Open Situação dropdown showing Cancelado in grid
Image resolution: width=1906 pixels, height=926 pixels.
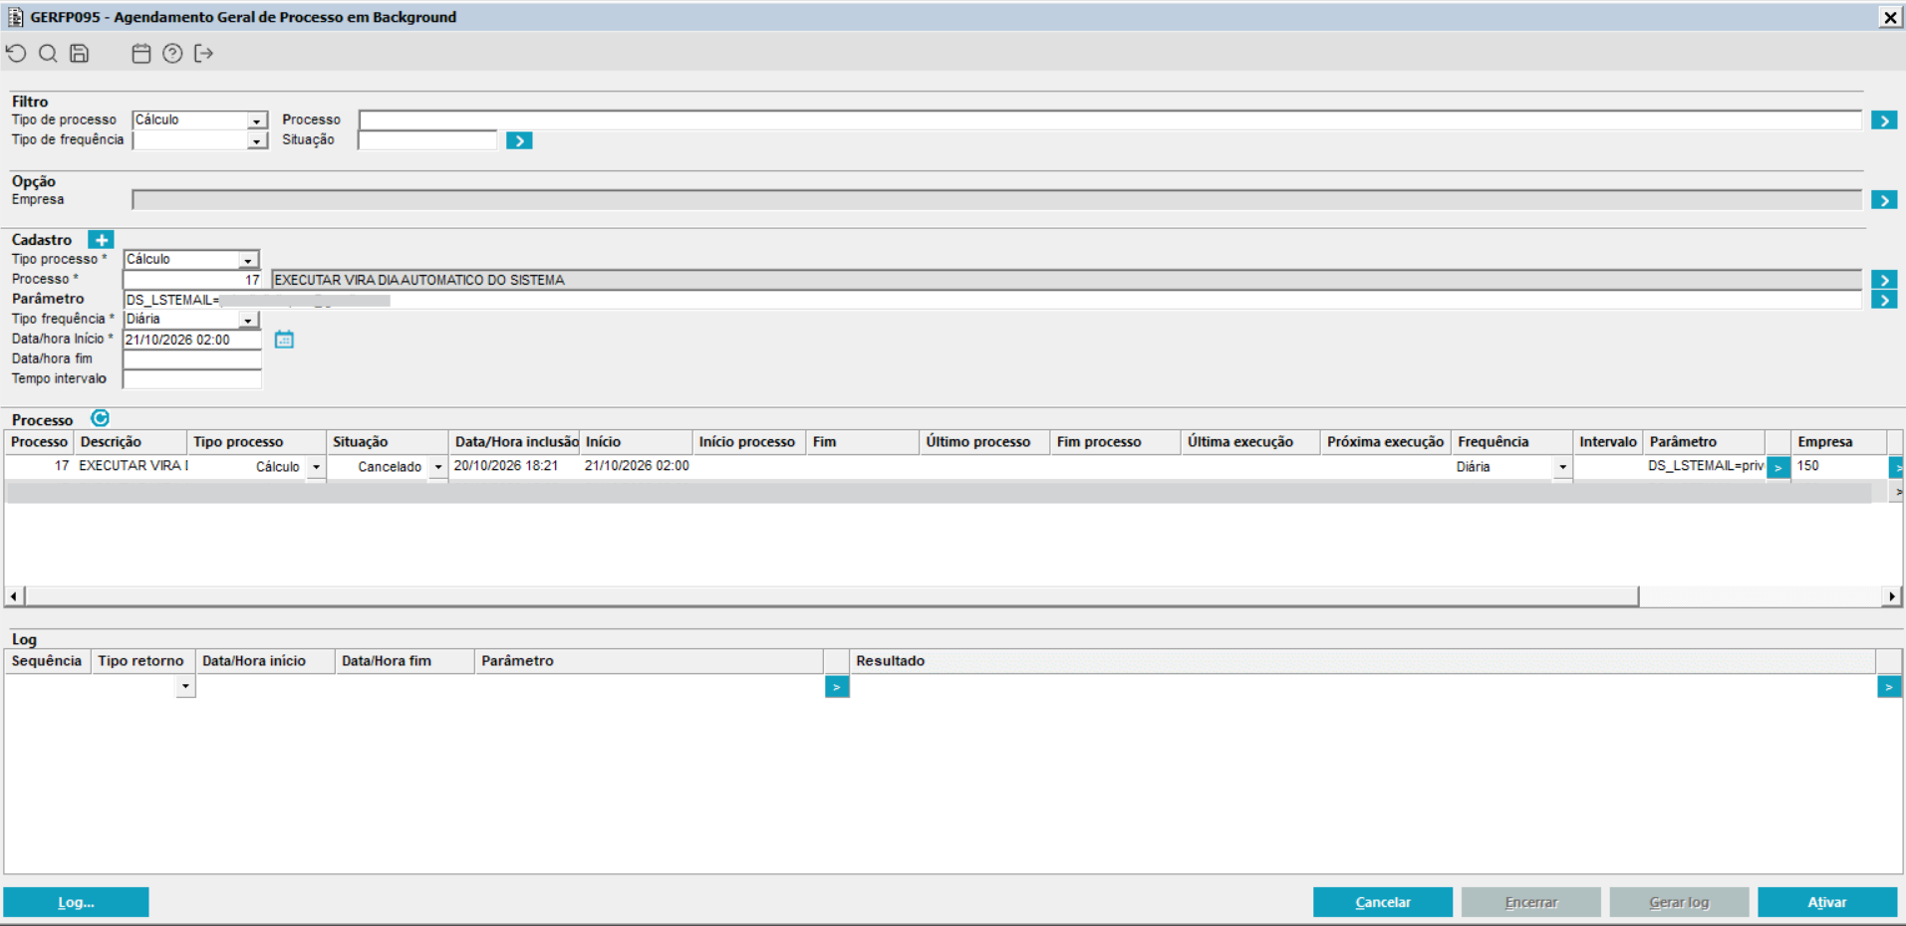(438, 467)
